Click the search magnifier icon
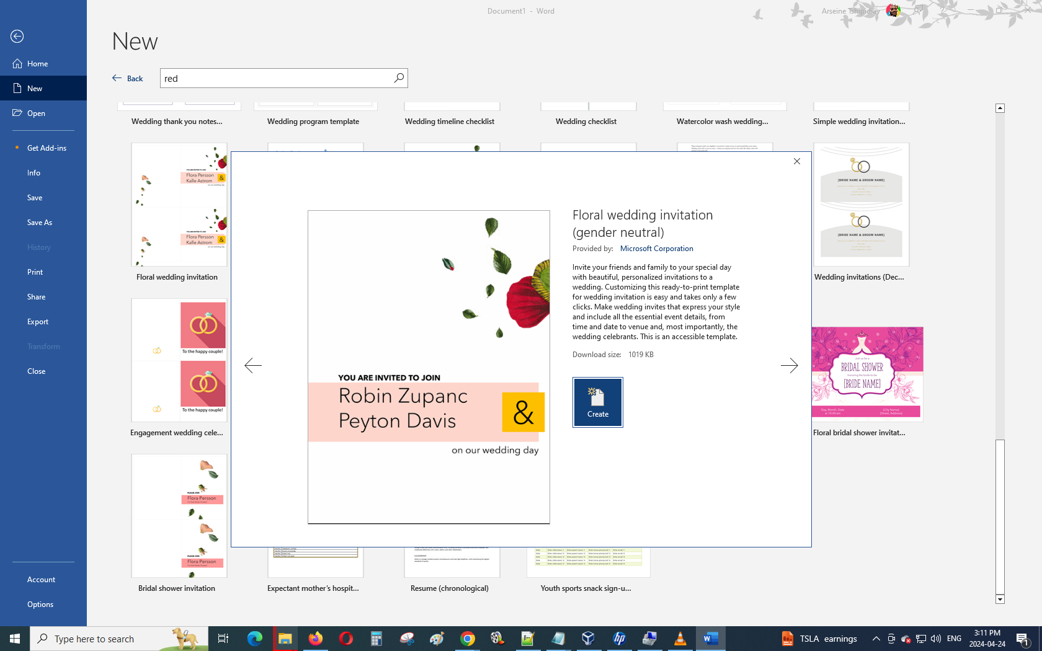This screenshot has width=1042, height=651. point(399,78)
